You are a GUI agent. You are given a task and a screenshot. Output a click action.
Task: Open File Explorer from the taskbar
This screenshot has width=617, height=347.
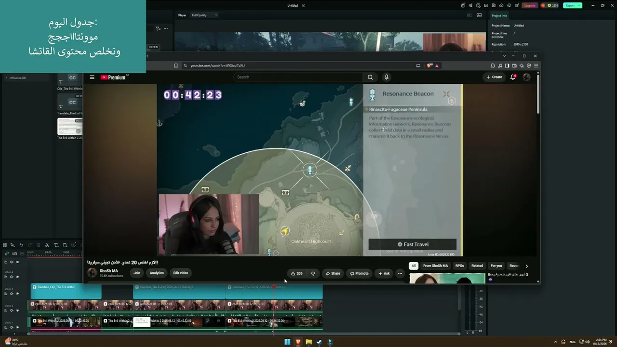(308, 342)
